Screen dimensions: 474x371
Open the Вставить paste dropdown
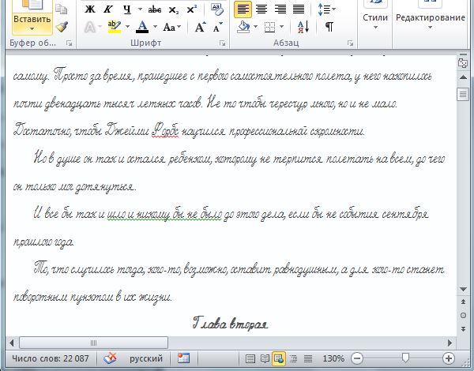pos(32,29)
